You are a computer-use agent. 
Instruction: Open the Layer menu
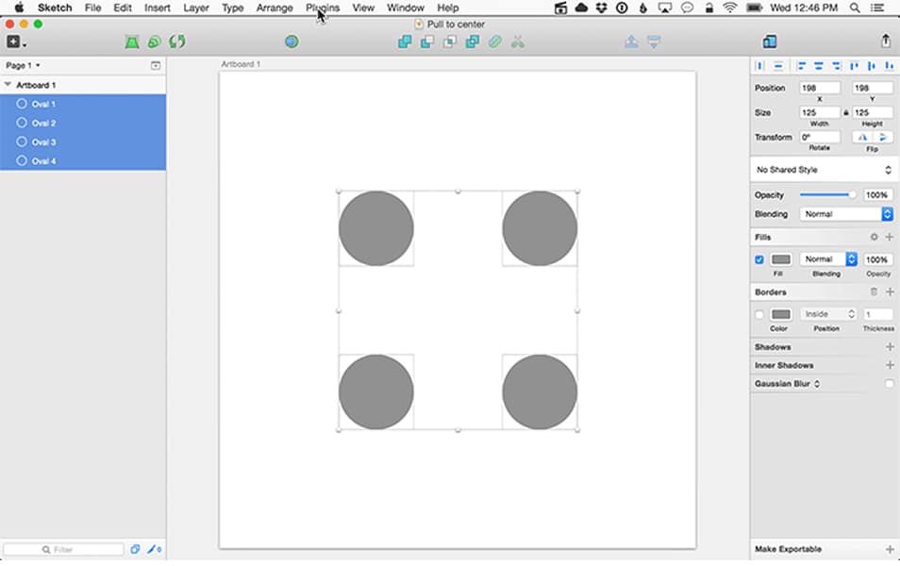click(x=195, y=8)
